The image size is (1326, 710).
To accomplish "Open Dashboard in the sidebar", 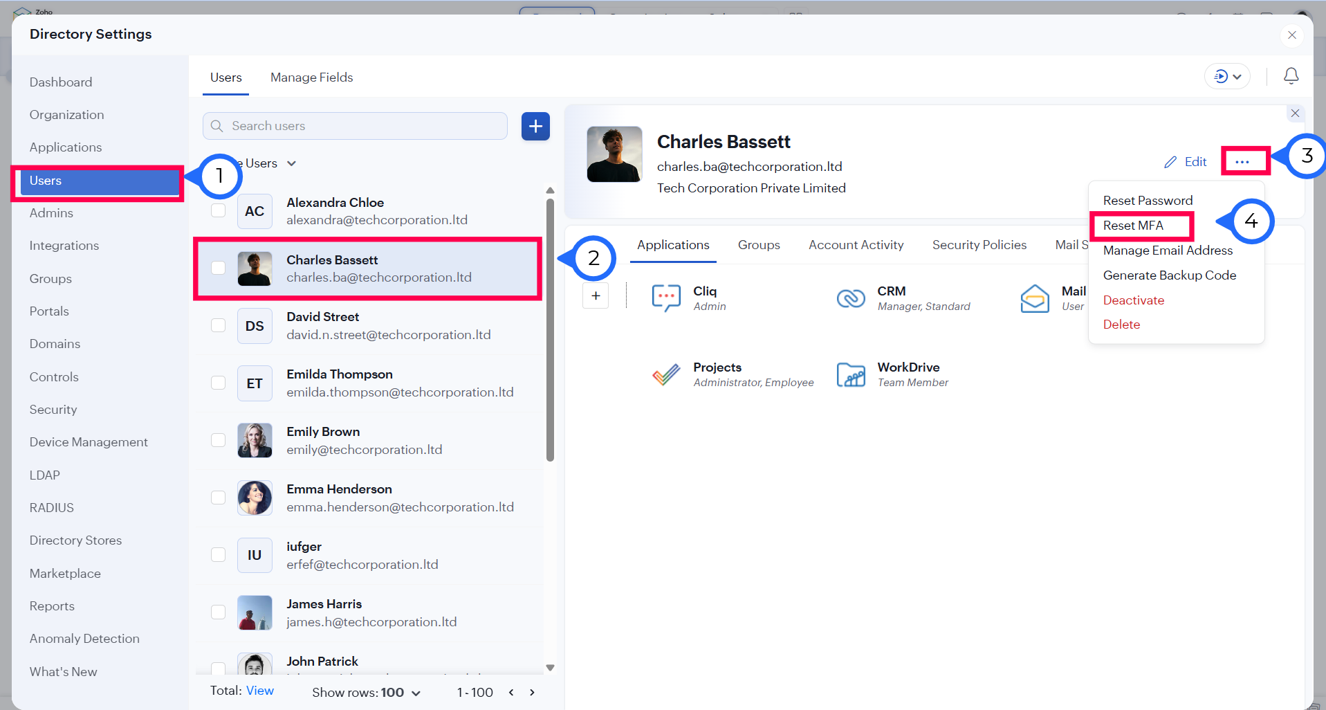I will pos(61,82).
